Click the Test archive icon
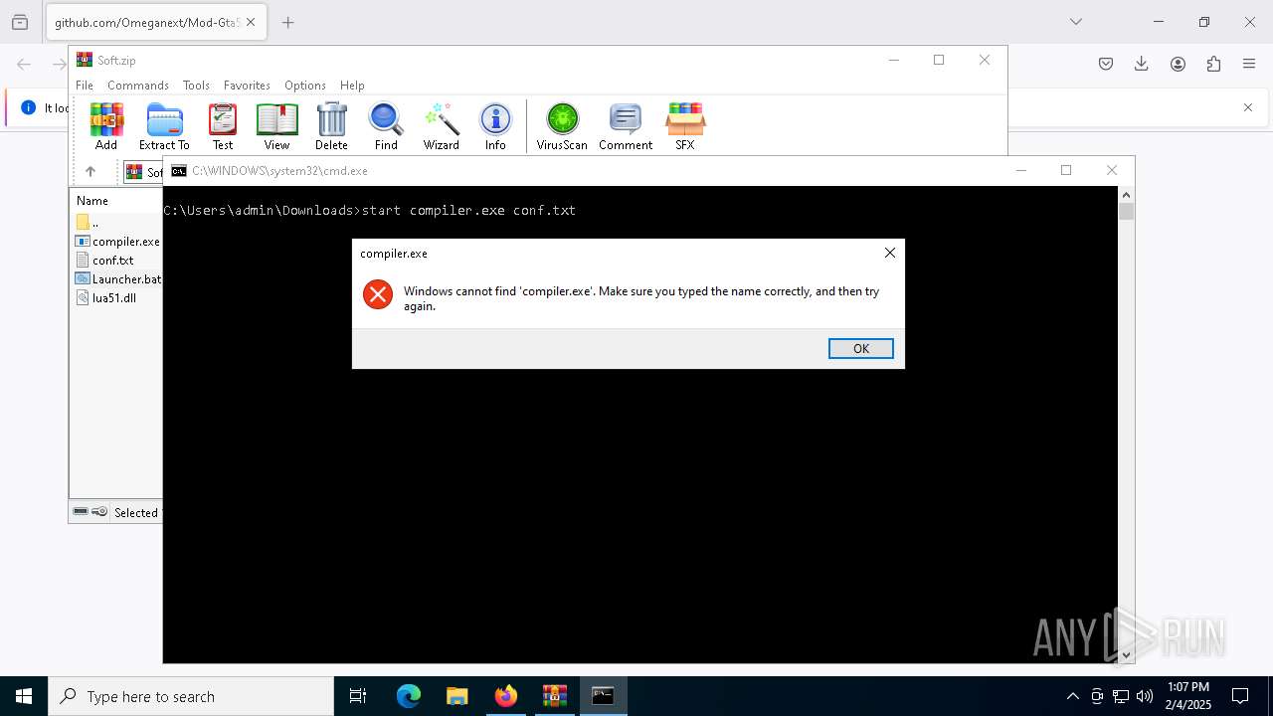The width and height of the screenshot is (1273, 716). pos(223,126)
